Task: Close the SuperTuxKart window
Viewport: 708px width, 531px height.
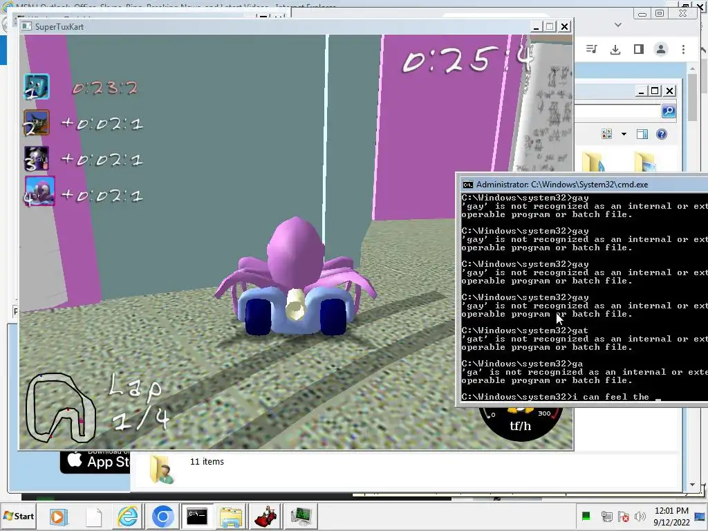Action: 564,27
